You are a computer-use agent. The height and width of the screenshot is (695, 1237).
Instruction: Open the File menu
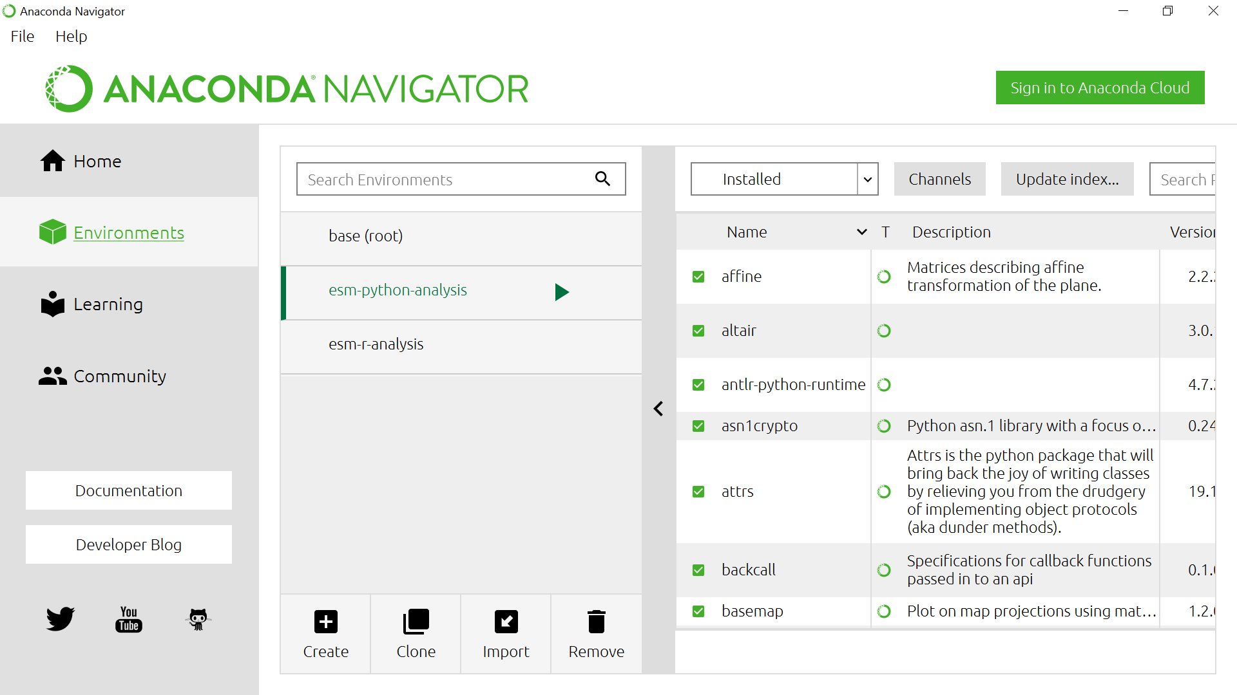coord(23,37)
